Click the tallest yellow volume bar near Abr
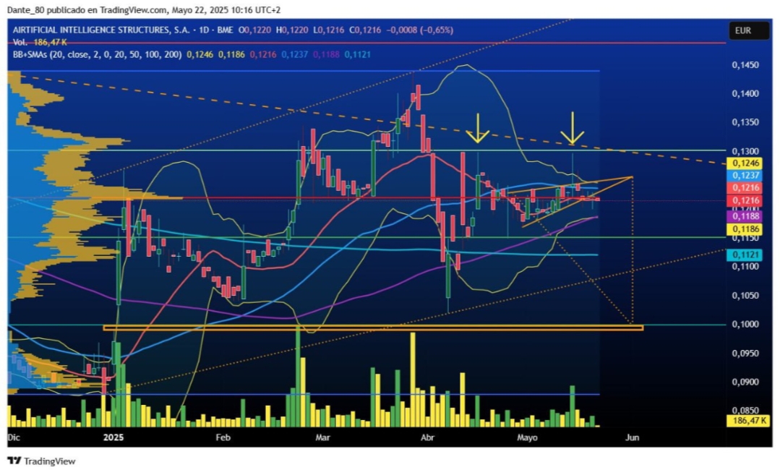The image size is (780, 470). 413,380
